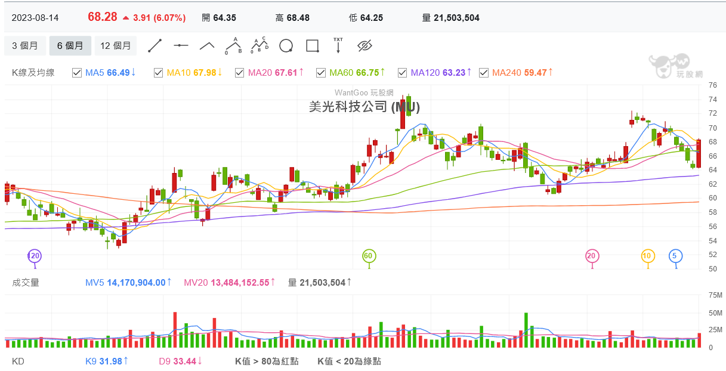Click the latest red volume bar
The image size is (726, 371).
pyautogui.click(x=699, y=340)
